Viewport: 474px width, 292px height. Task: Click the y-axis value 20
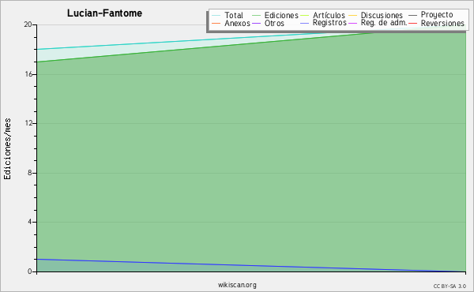(x=28, y=24)
